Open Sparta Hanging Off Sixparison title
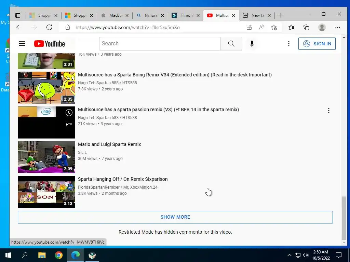 pos(123,179)
